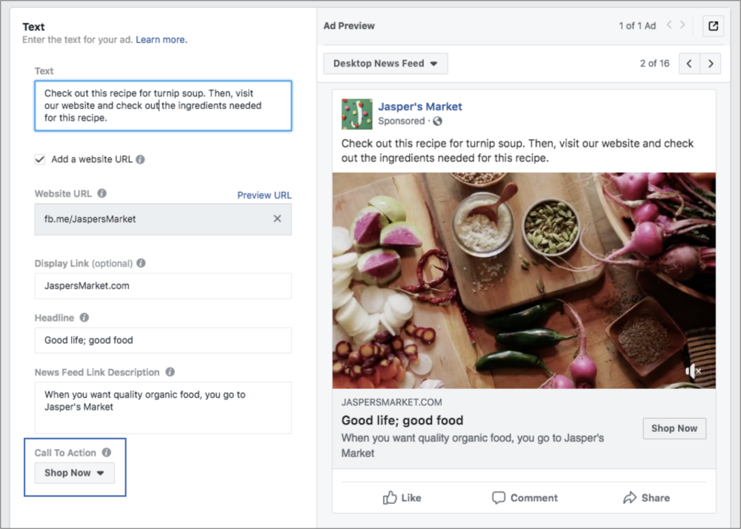Open the Preview URL link
This screenshot has width=741, height=529.
[264, 195]
